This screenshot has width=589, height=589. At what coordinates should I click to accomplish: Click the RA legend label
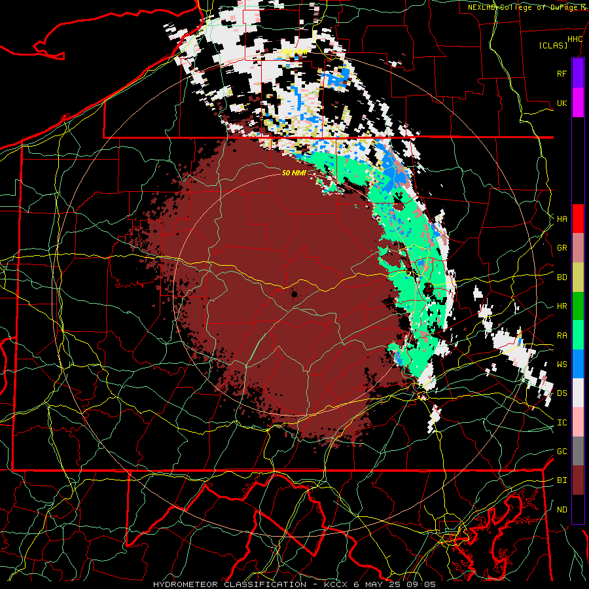click(x=562, y=335)
